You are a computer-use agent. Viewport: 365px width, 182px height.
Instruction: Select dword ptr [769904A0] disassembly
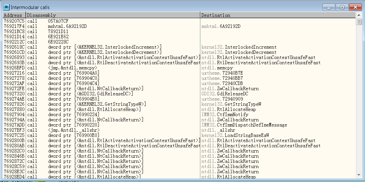click(74, 73)
